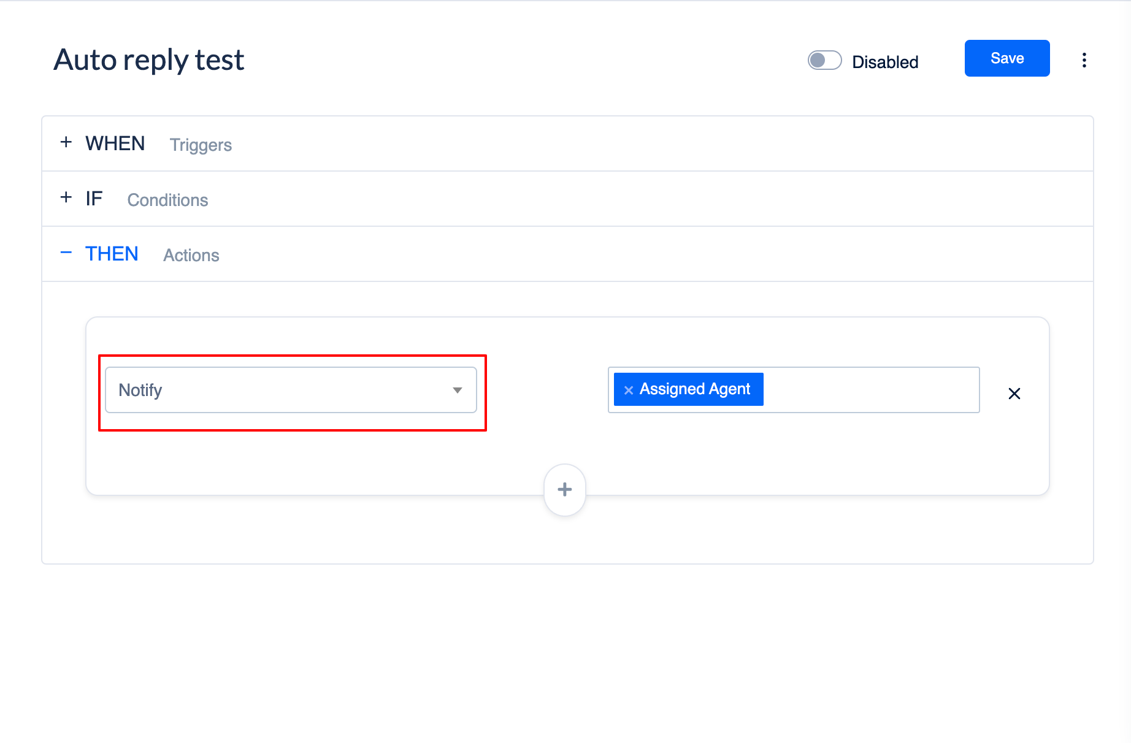The width and height of the screenshot is (1131, 743).
Task: Expand the WHEN Triggers section
Action: point(115,143)
